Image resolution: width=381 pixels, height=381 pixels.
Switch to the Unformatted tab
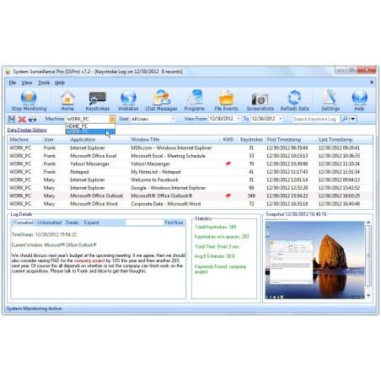[50, 223]
